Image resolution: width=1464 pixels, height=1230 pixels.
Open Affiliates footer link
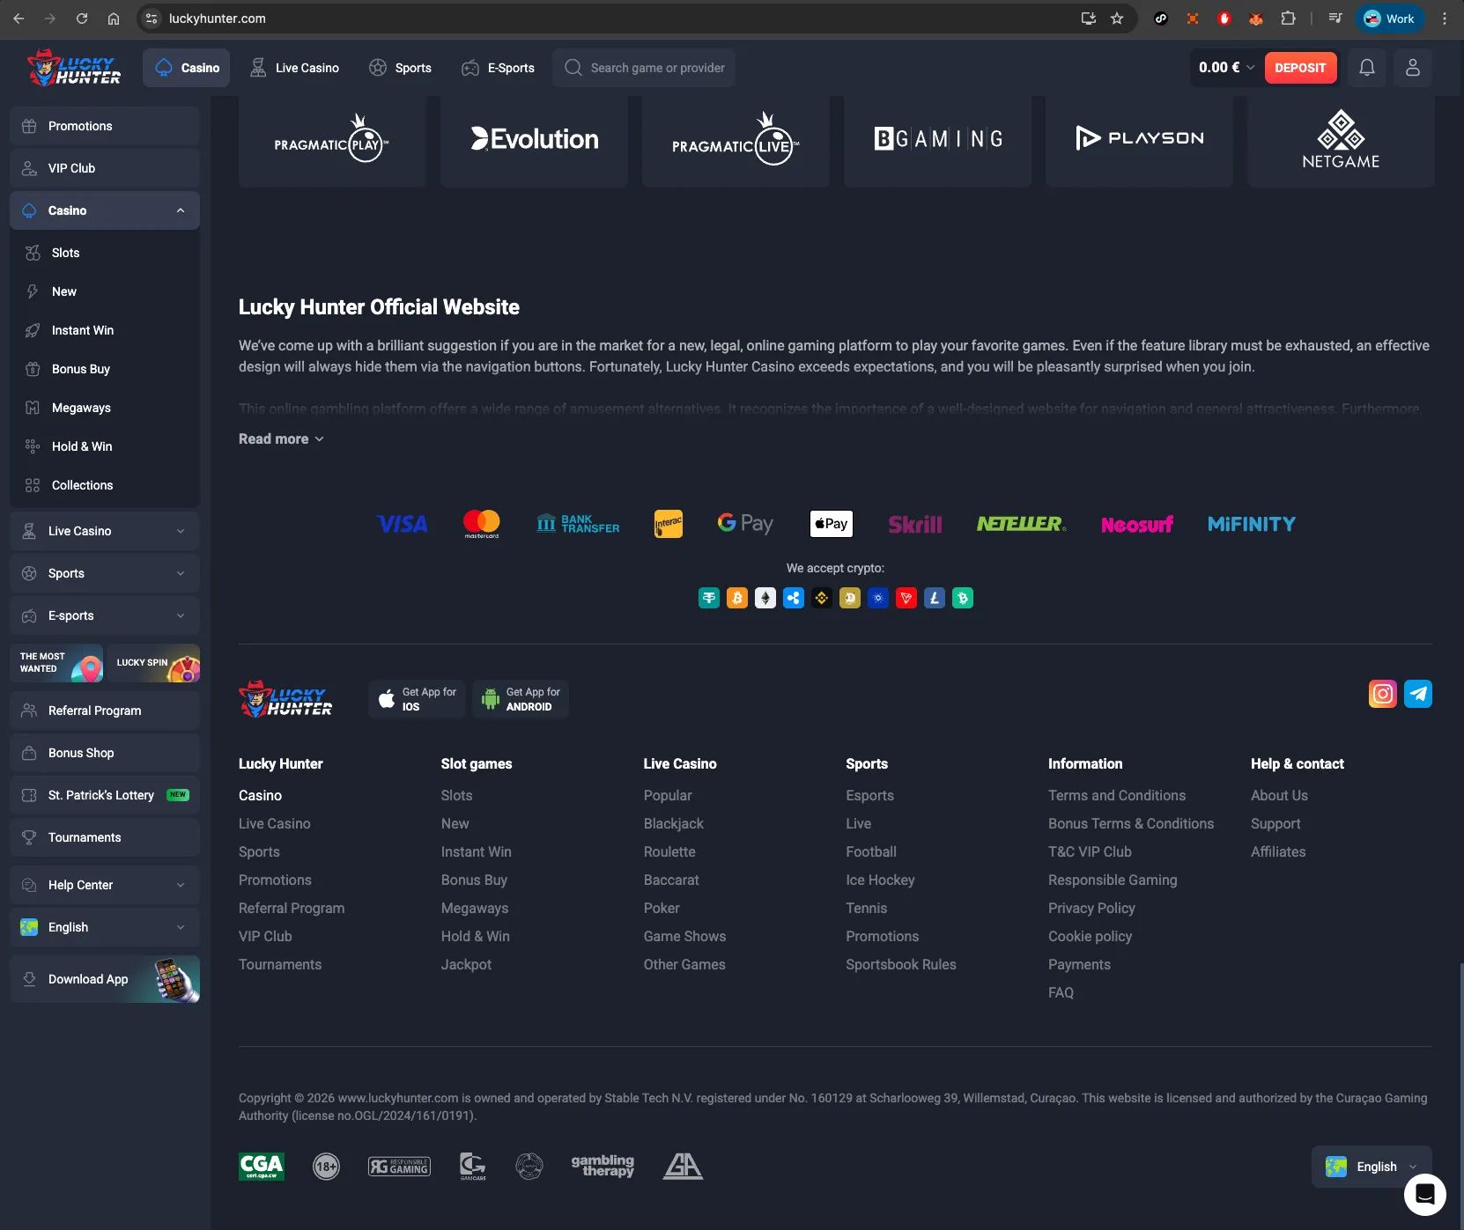tap(1278, 851)
